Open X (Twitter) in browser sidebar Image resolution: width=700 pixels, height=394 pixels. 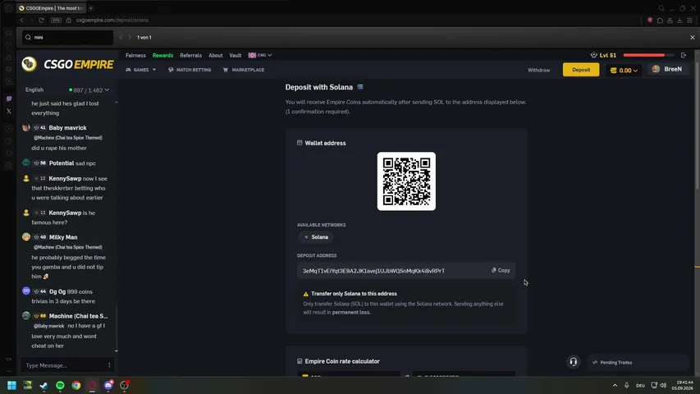(9, 112)
